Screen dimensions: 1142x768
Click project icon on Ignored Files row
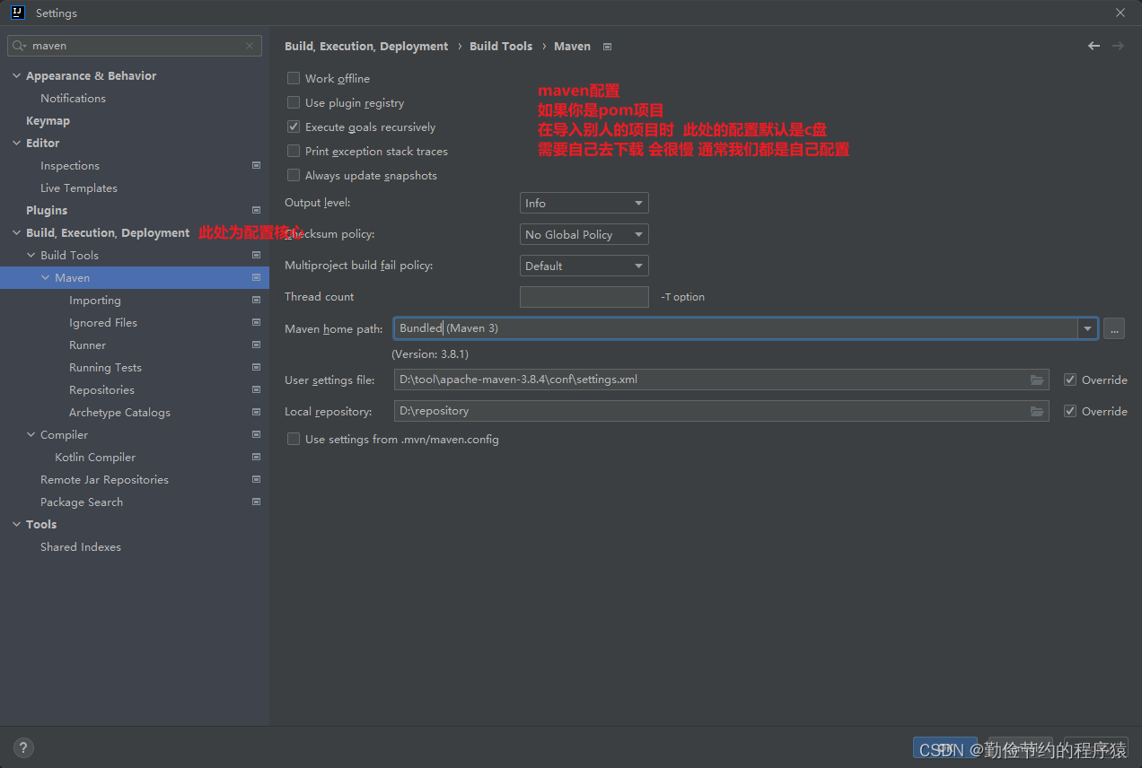256,322
